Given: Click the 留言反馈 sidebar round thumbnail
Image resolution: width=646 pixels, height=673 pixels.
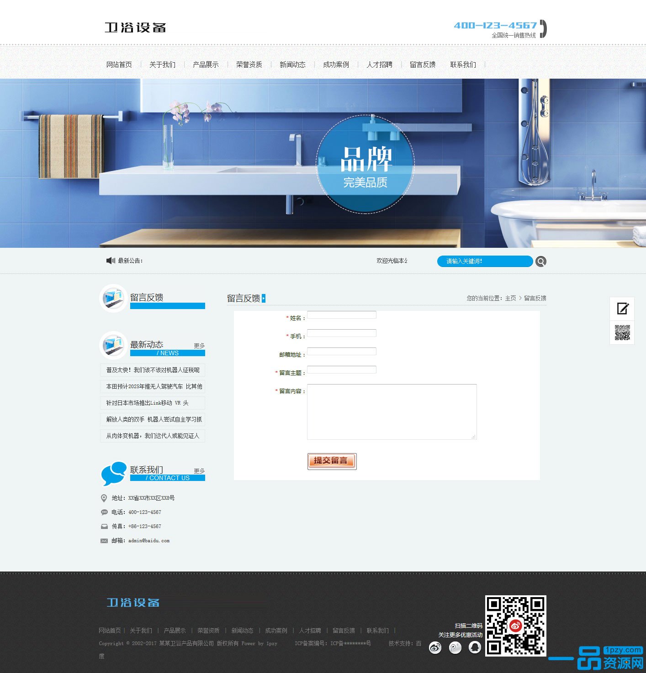Looking at the screenshot, I should pyautogui.click(x=113, y=299).
